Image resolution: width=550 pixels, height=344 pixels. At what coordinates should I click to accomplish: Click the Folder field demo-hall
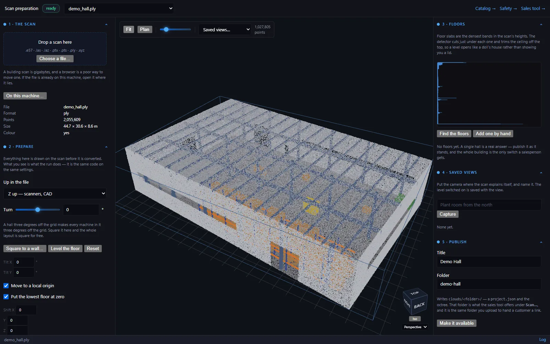pos(489,284)
